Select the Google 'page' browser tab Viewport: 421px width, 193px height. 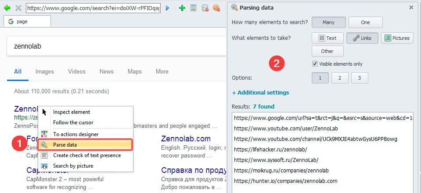tap(27, 21)
